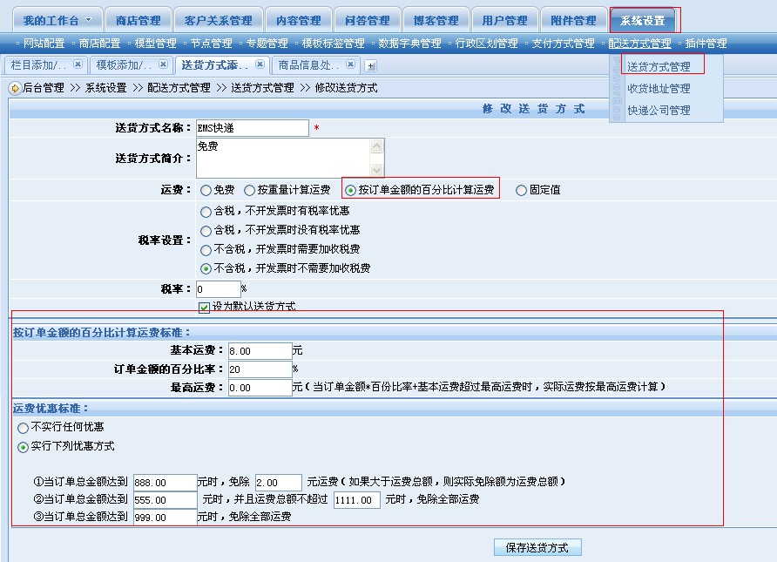Click the 后台管理 breadcrumb arrow icon
Image resolution: width=777 pixels, height=562 pixels.
15,88
